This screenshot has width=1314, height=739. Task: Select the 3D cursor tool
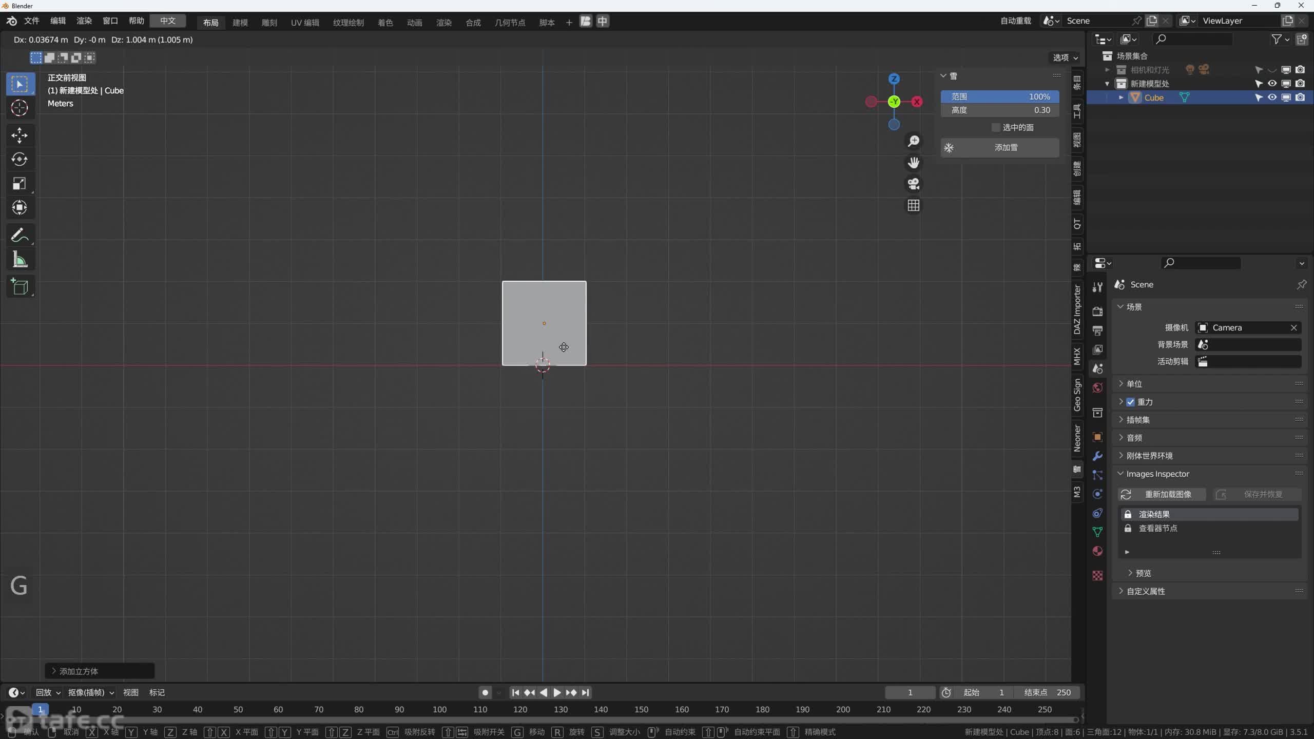click(20, 108)
